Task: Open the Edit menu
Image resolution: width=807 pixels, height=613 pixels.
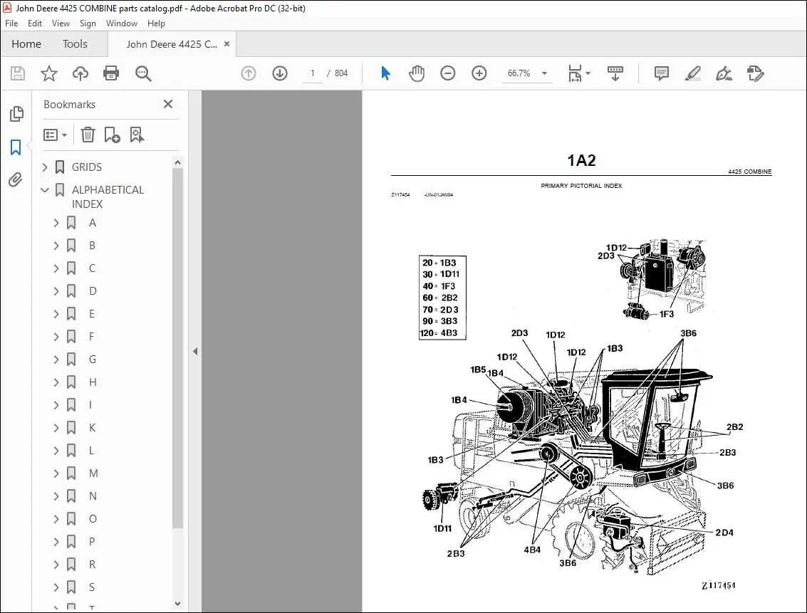Action: click(34, 23)
